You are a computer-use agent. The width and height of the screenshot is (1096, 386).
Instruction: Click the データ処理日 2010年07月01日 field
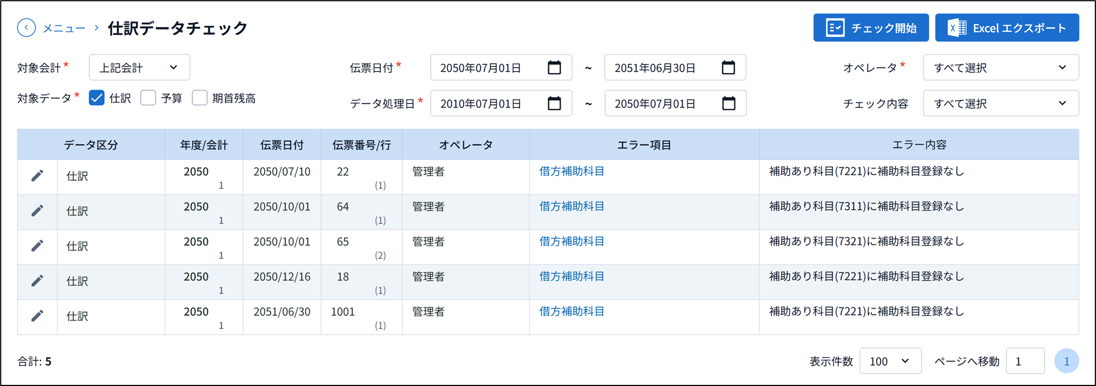[501, 103]
